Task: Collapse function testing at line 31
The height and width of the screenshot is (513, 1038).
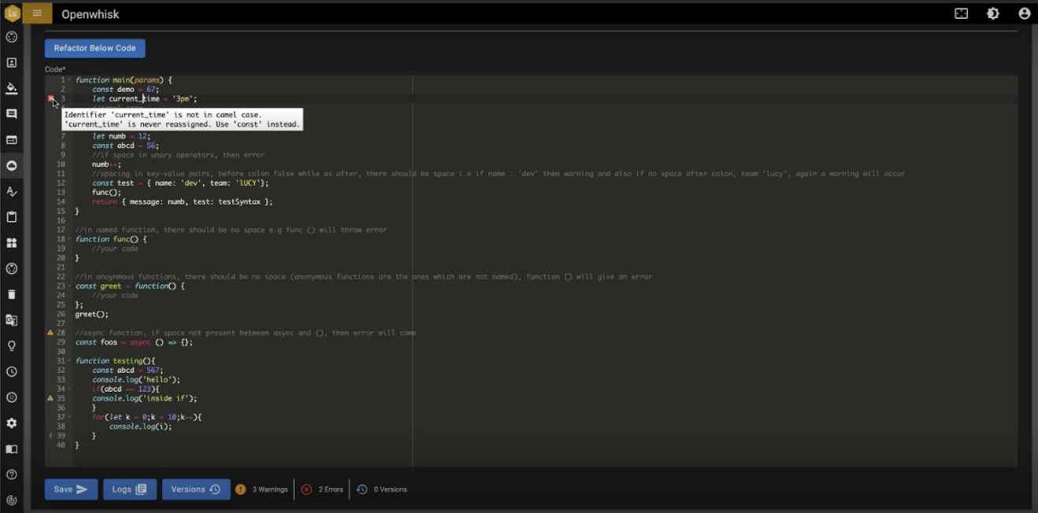Action: coord(69,361)
